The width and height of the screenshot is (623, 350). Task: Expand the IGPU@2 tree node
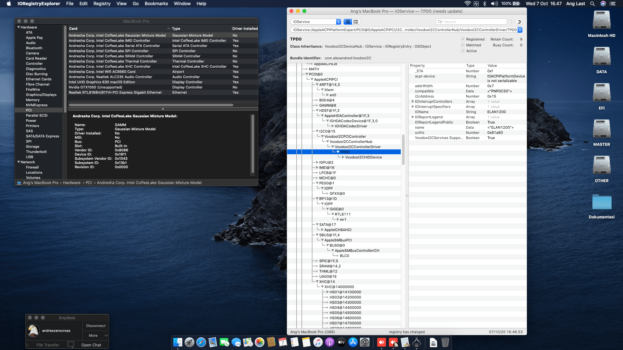click(x=317, y=162)
